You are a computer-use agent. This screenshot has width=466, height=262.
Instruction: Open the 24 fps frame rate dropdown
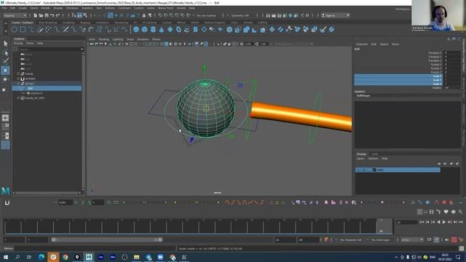point(412,239)
